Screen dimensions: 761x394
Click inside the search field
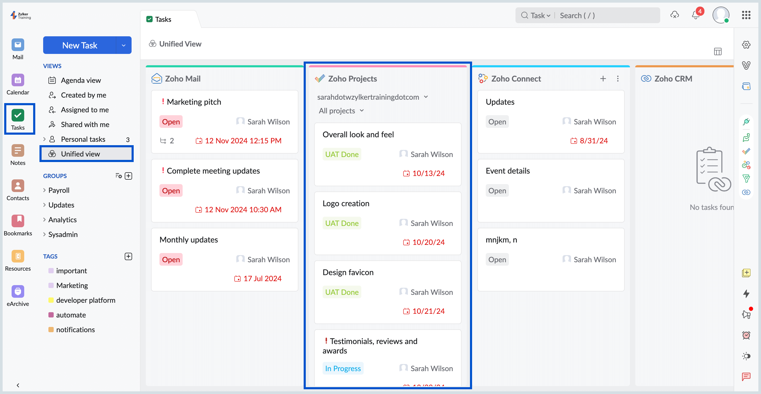pyautogui.click(x=605, y=15)
